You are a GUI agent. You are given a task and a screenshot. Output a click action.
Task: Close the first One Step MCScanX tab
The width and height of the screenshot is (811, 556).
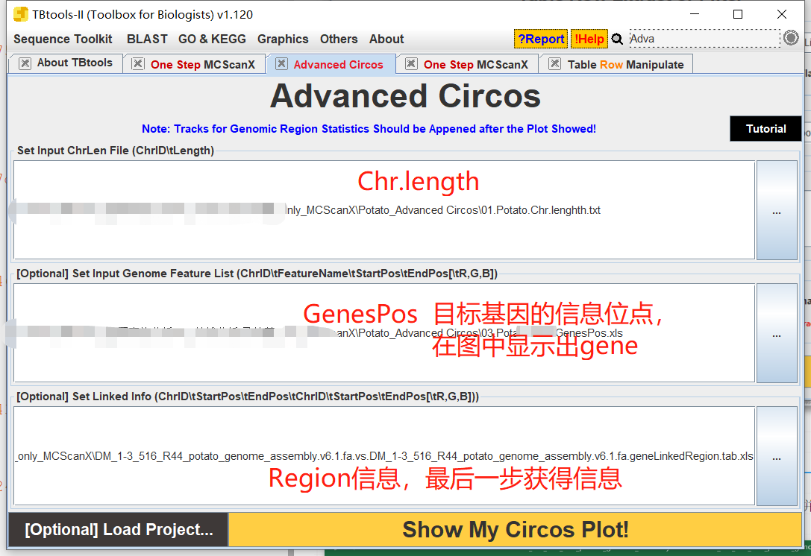[137, 64]
